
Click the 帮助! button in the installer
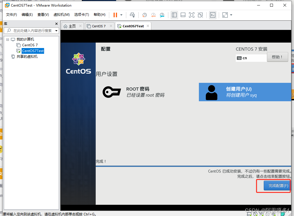[277, 57]
